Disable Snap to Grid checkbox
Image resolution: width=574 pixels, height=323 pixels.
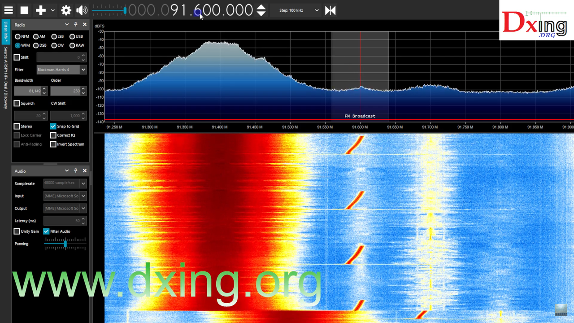(x=53, y=127)
